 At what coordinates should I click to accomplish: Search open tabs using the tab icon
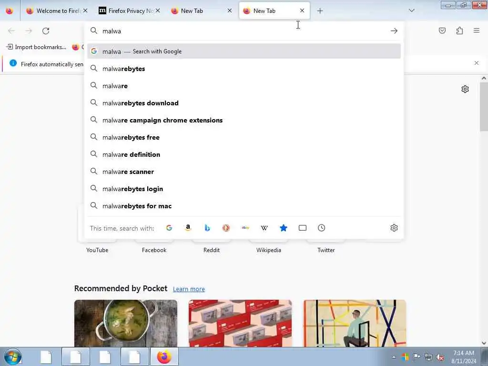click(303, 228)
